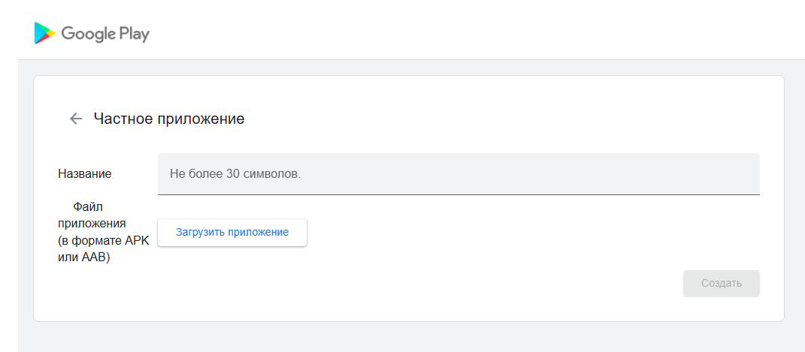Click the far right end of the name field
The image size is (805, 352).
[x=748, y=173]
